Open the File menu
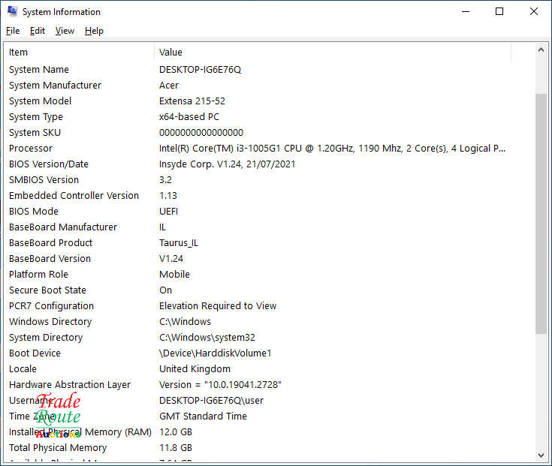The height and width of the screenshot is (466, 552). tap(13, 31)
